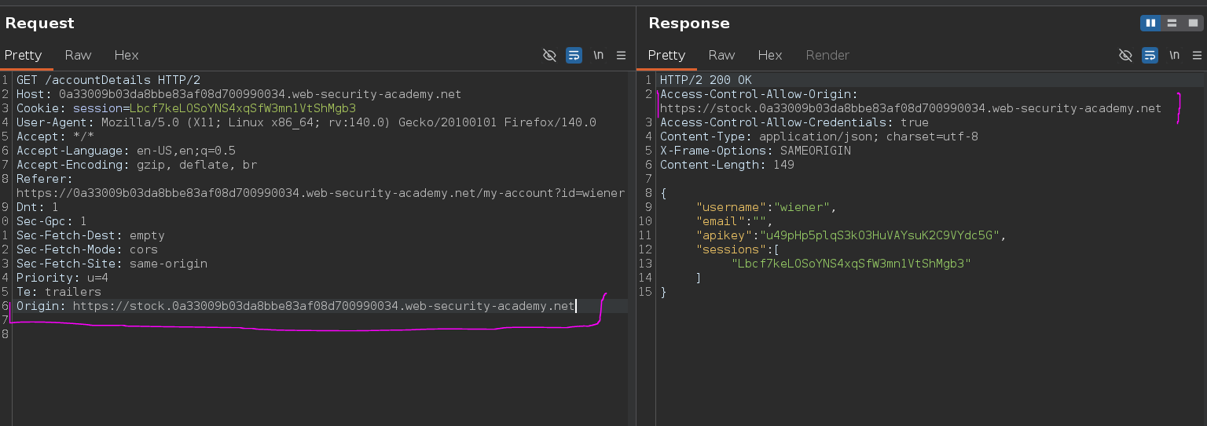Click the Response panel title
The width and height of the screenshot is (1207, 426).
point(689,24)
